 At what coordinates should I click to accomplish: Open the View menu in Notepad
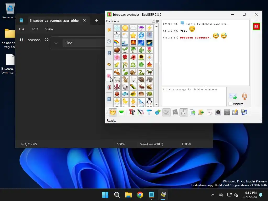[x=49, y=29]
